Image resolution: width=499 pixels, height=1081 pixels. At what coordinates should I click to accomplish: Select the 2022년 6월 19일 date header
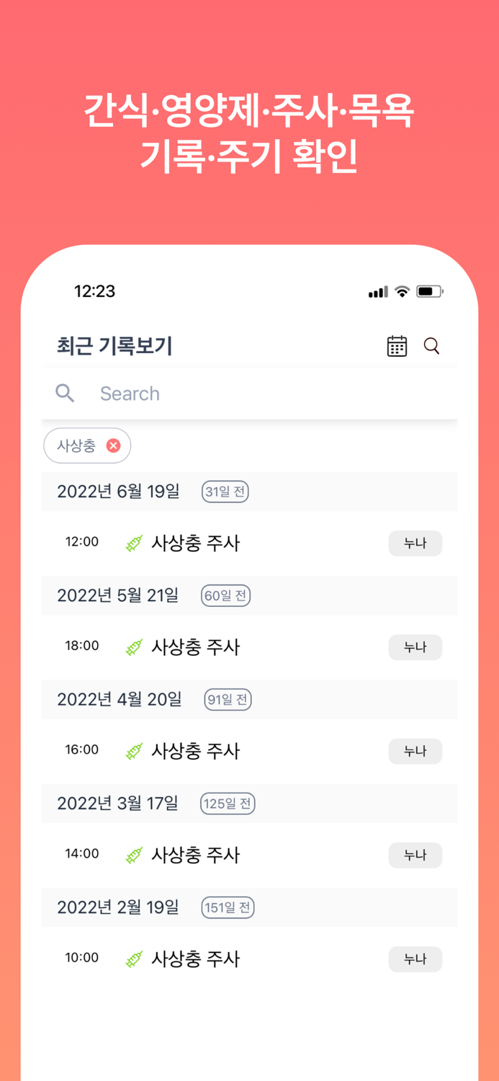tap(117, 491)
